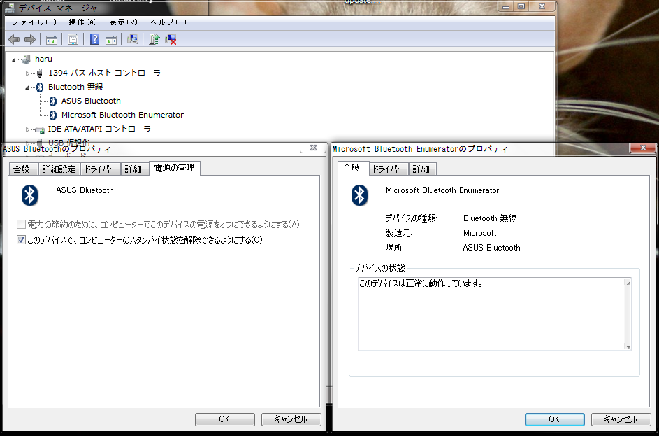Image resolution: width=659 pixels, height=436 pixels.
Task: Click キャンセル in Microsoft Bluetooth Enumerator dialog
Action: coord(621,419)
